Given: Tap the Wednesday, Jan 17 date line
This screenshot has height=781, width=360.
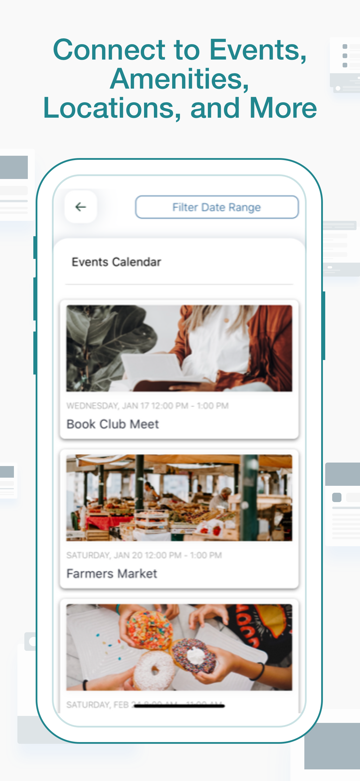Looking at the screenshot, I should click(x=147, y=406).
